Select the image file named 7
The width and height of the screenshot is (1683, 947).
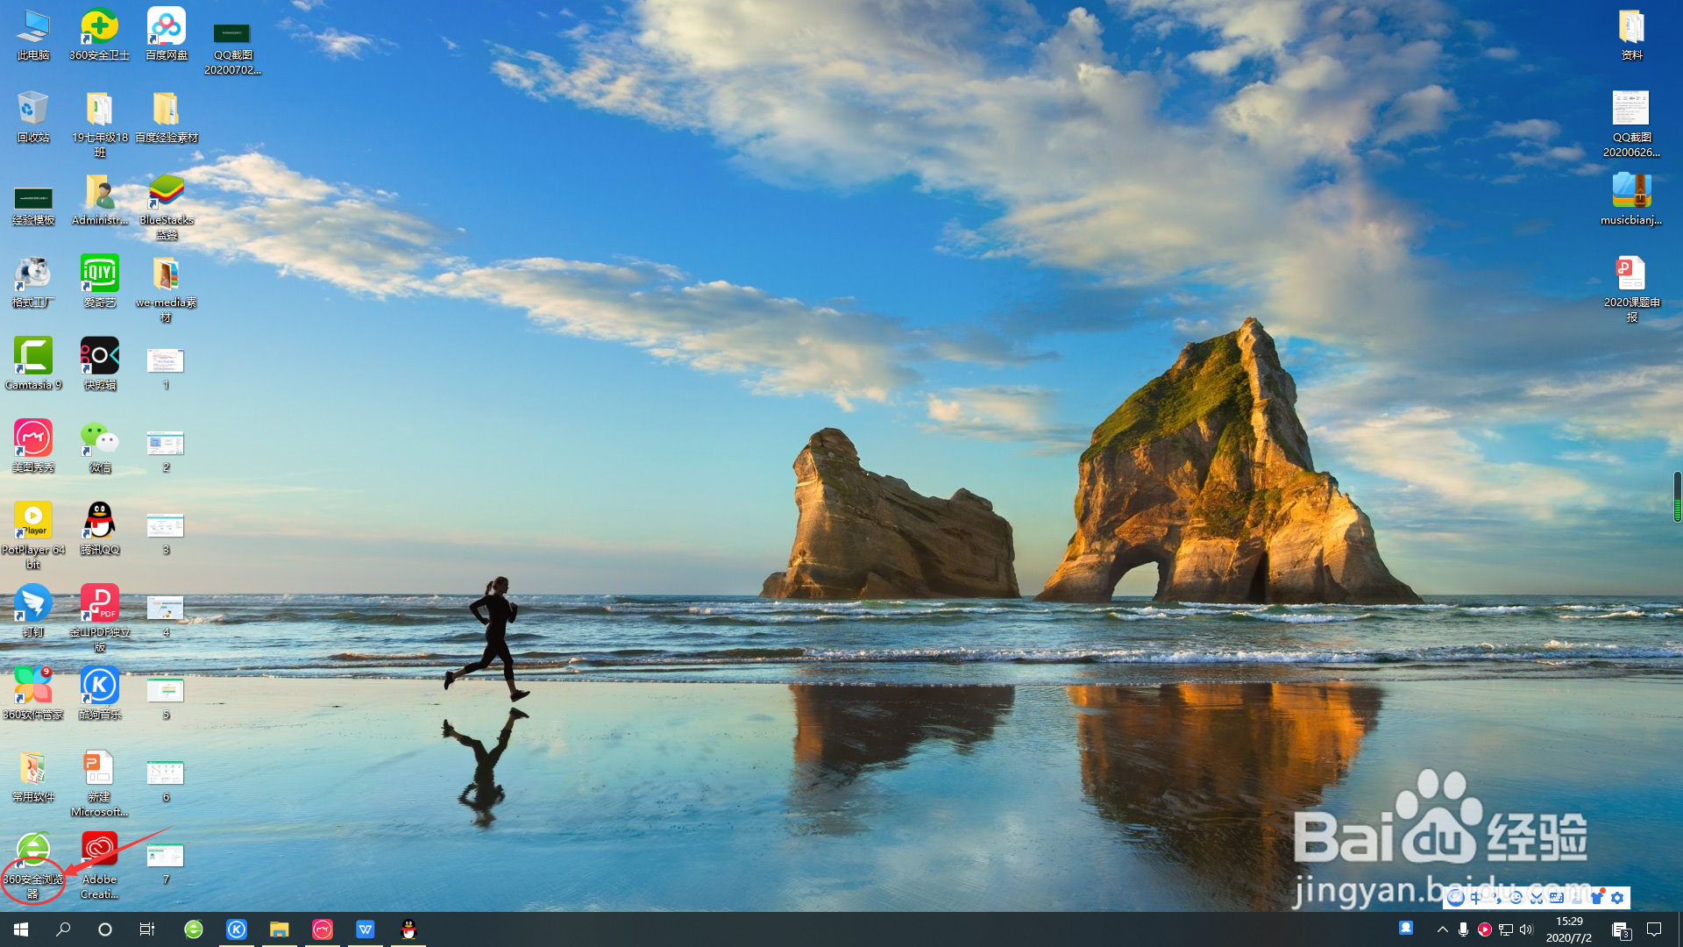point(166,864)
